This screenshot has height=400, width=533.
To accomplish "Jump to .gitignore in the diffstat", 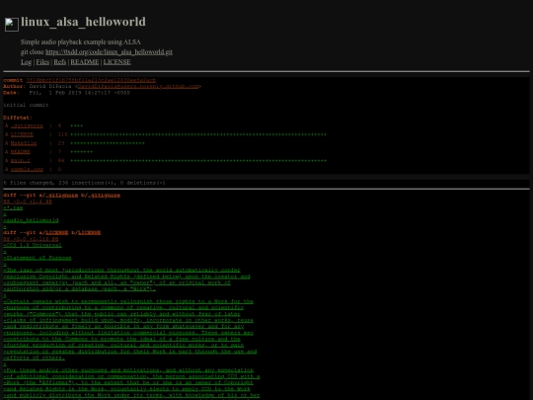I will (27, 125).
